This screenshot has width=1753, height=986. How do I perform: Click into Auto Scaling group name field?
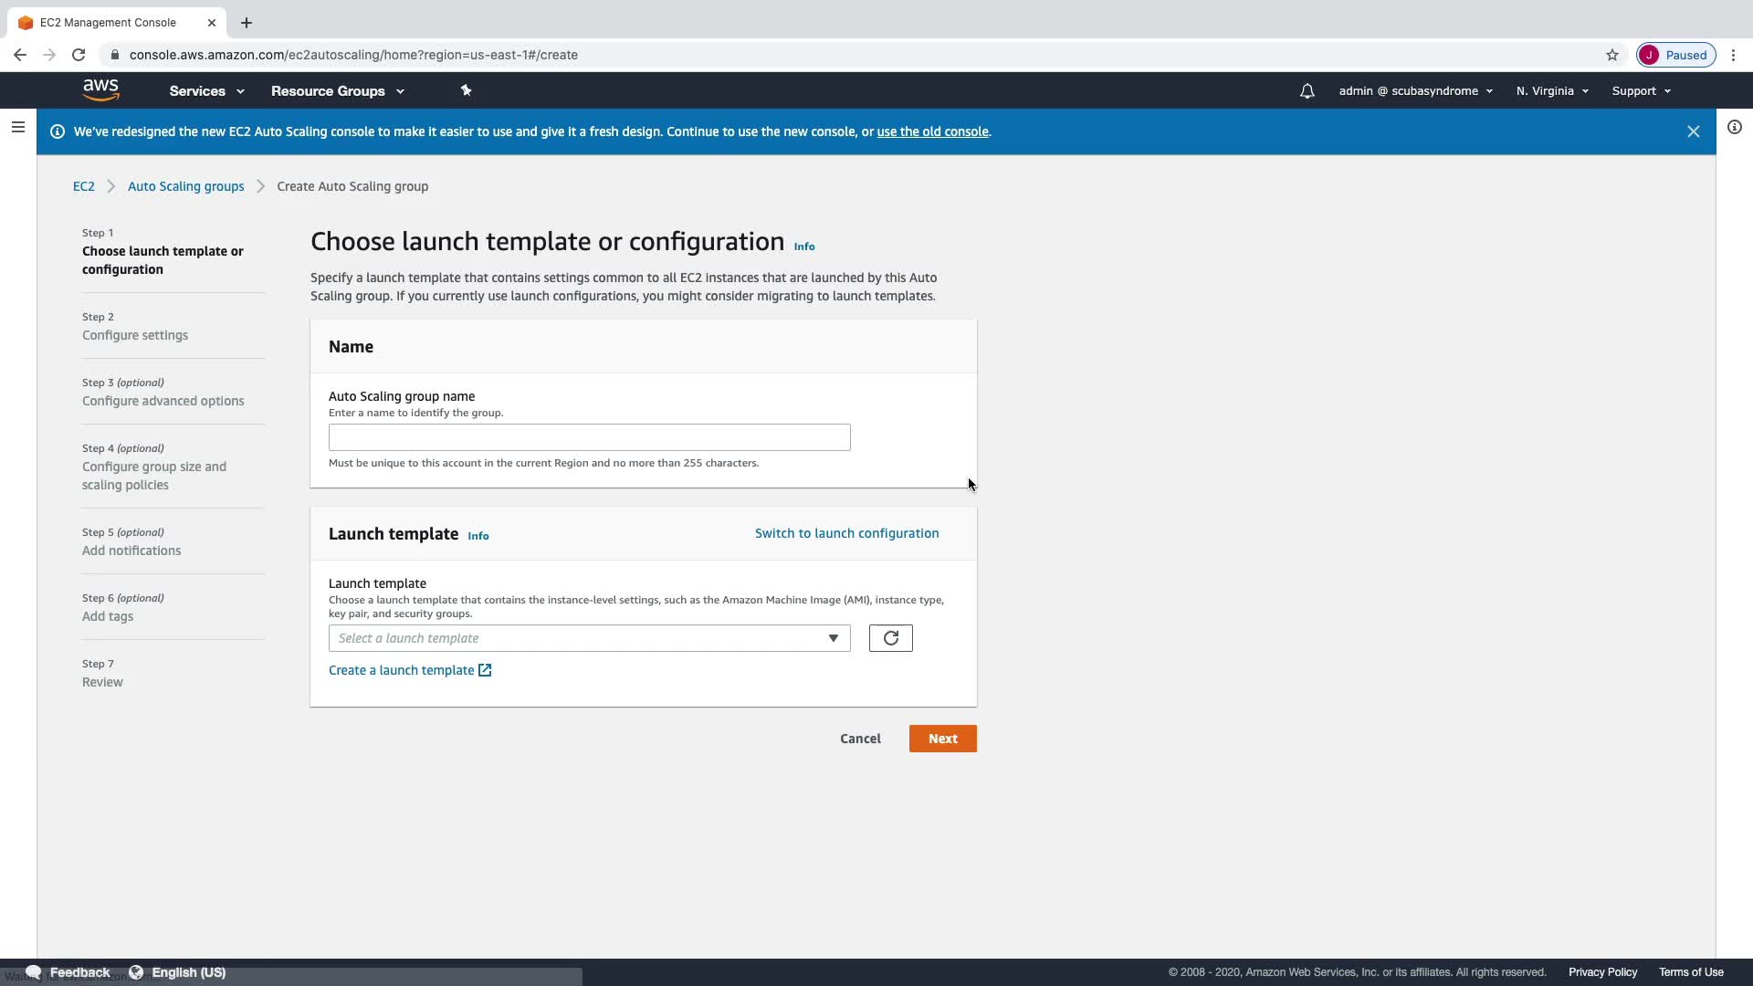(x=589, y=437)
